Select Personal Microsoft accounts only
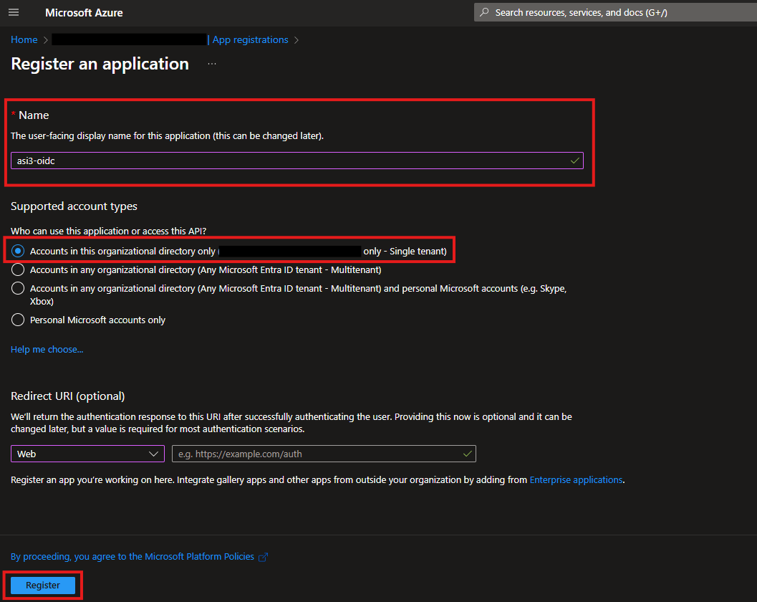 18,320
